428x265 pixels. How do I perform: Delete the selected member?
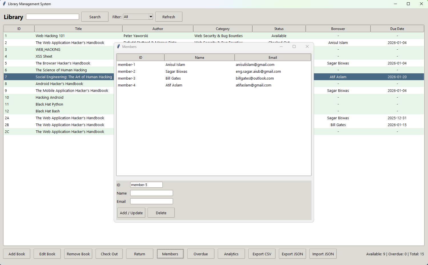pos(161,213)
